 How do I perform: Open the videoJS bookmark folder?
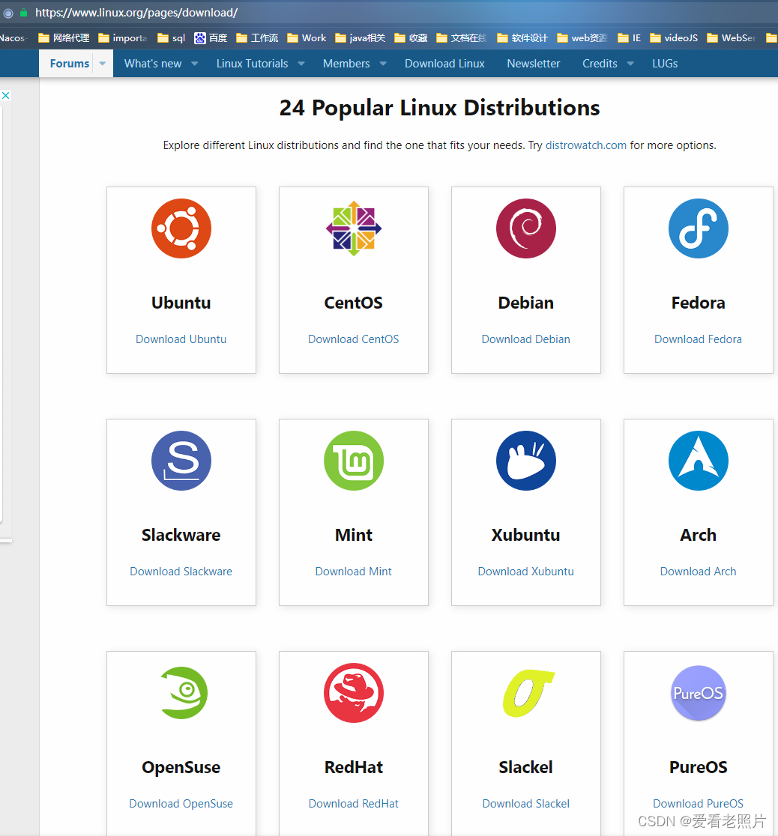(x=673, y=38)
